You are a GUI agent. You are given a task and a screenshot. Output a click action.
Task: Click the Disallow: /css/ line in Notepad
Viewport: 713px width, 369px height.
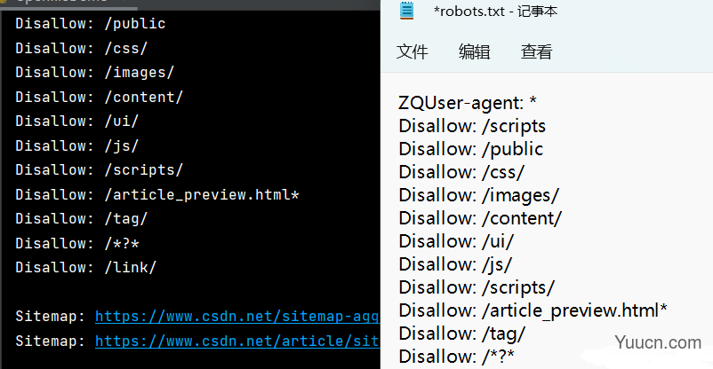461,172
